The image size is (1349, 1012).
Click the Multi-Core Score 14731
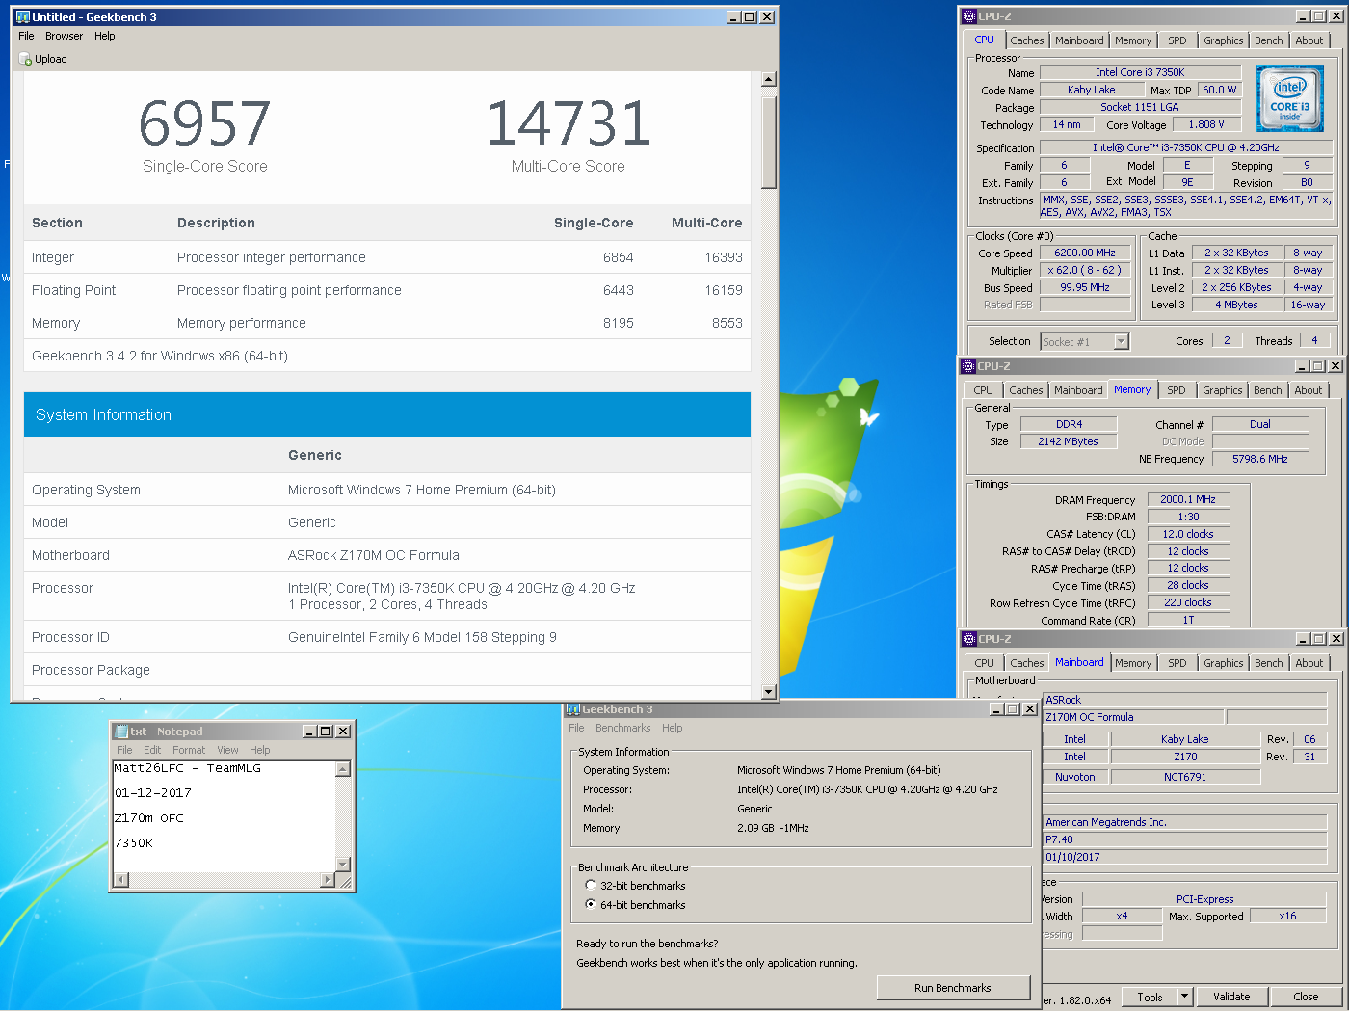pos(568,123)
